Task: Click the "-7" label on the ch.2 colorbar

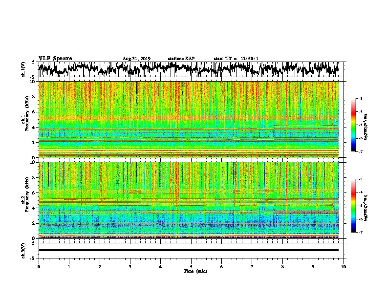Action: (360, 232)
